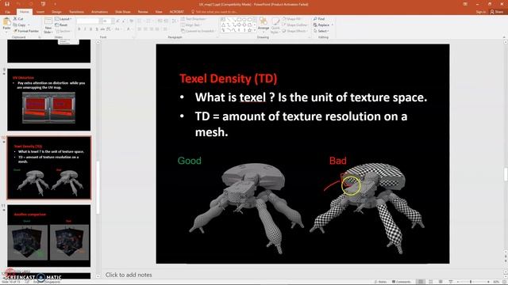Toggle Underline formatting
Screen dimensions: 508x285
click(x=90, y=29)
